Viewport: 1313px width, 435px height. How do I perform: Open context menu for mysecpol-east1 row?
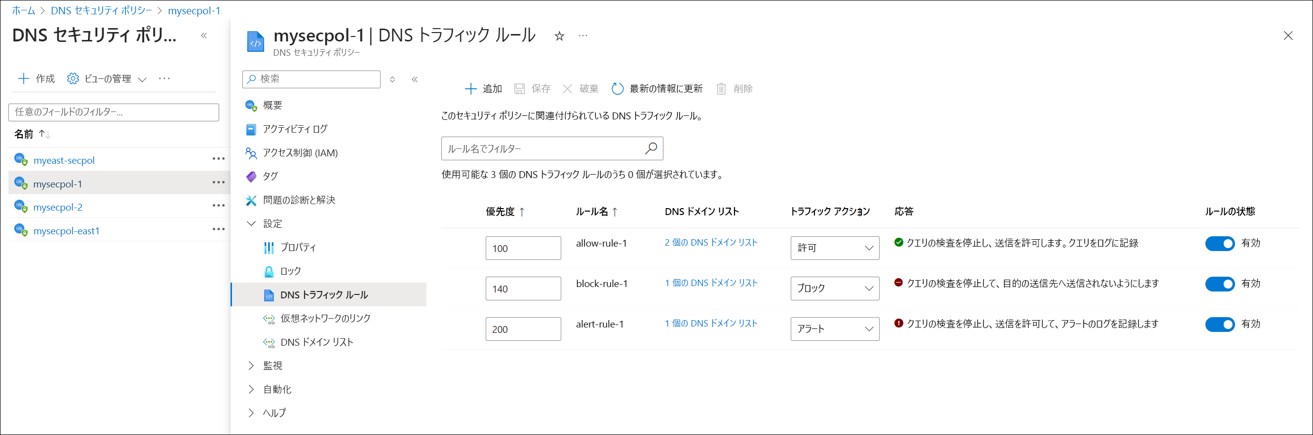click(x=219, y=229)
